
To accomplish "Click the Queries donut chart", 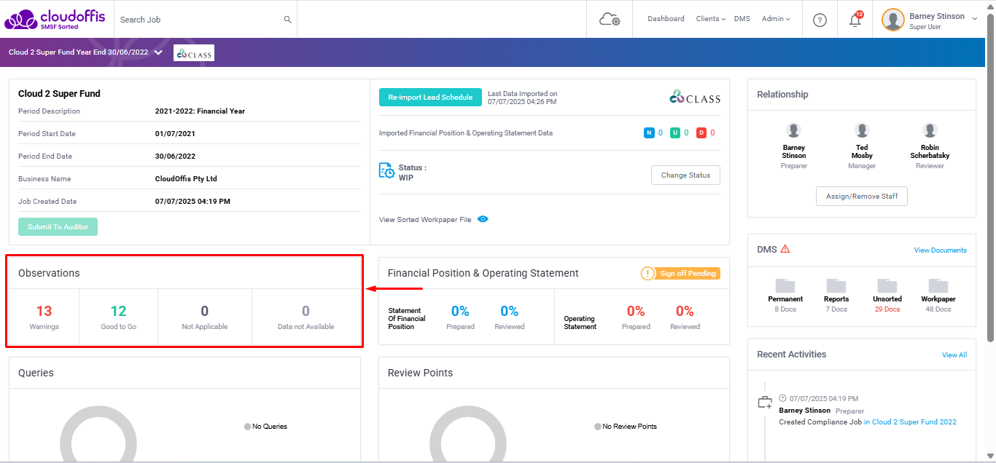I will (x=98, y=434).
